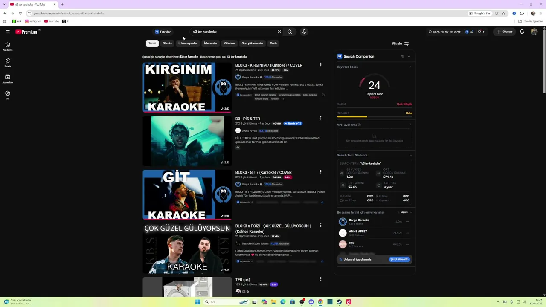Open the YouTube guide hamburger menu

[x=8, y=32]
